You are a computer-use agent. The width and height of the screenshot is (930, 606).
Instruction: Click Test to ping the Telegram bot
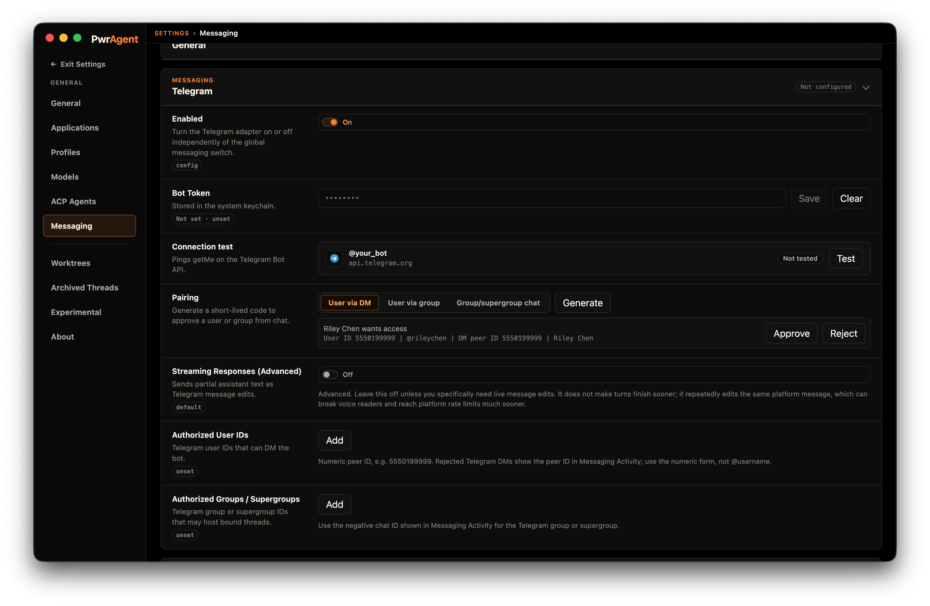[846, 258]
